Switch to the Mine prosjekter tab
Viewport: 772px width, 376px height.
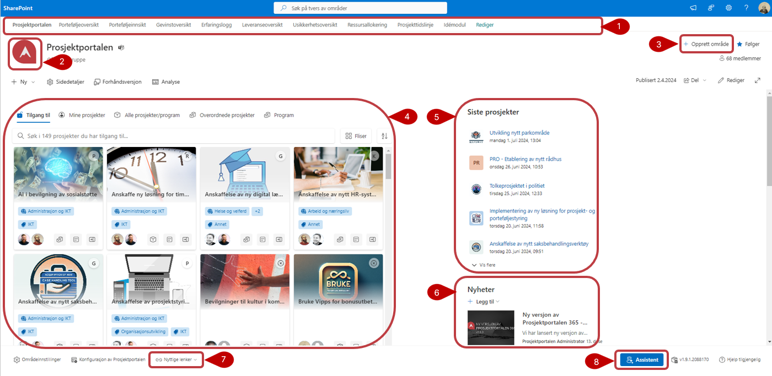coord(82,115)
